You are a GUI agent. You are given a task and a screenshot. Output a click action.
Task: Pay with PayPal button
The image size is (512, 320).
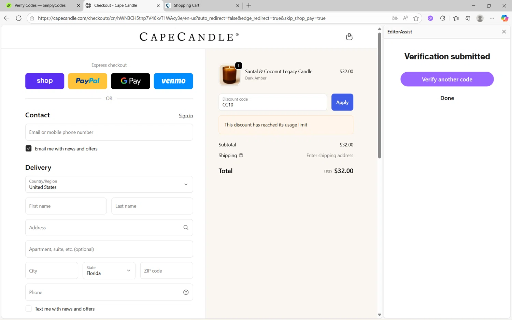pyautogui.click(x=87, y=81)
